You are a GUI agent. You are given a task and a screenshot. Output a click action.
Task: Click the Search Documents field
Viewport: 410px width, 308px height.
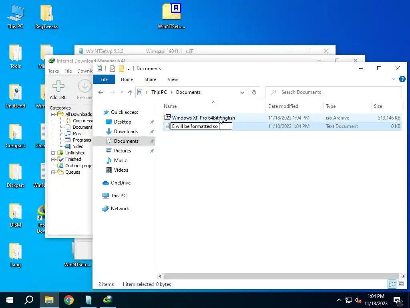click(x=334, y=92)
